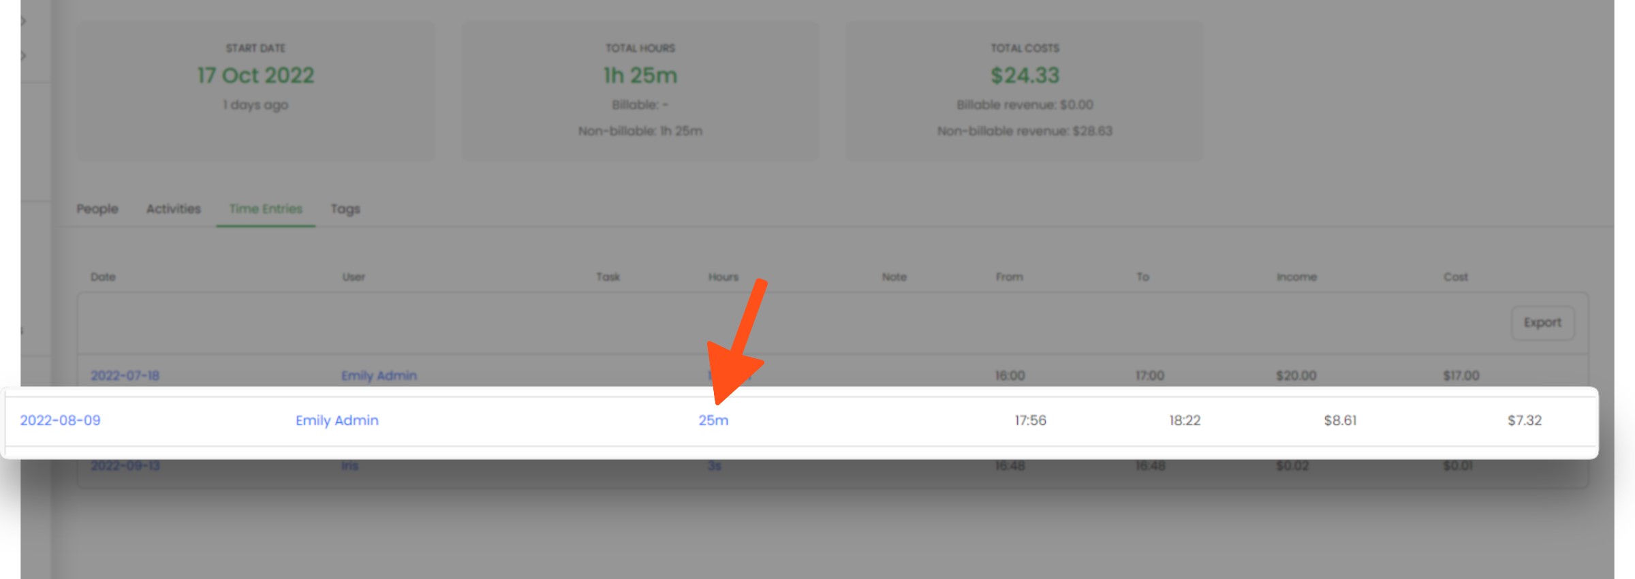
Task: Expand the top sidebar chevron
Action: [24, 21]
